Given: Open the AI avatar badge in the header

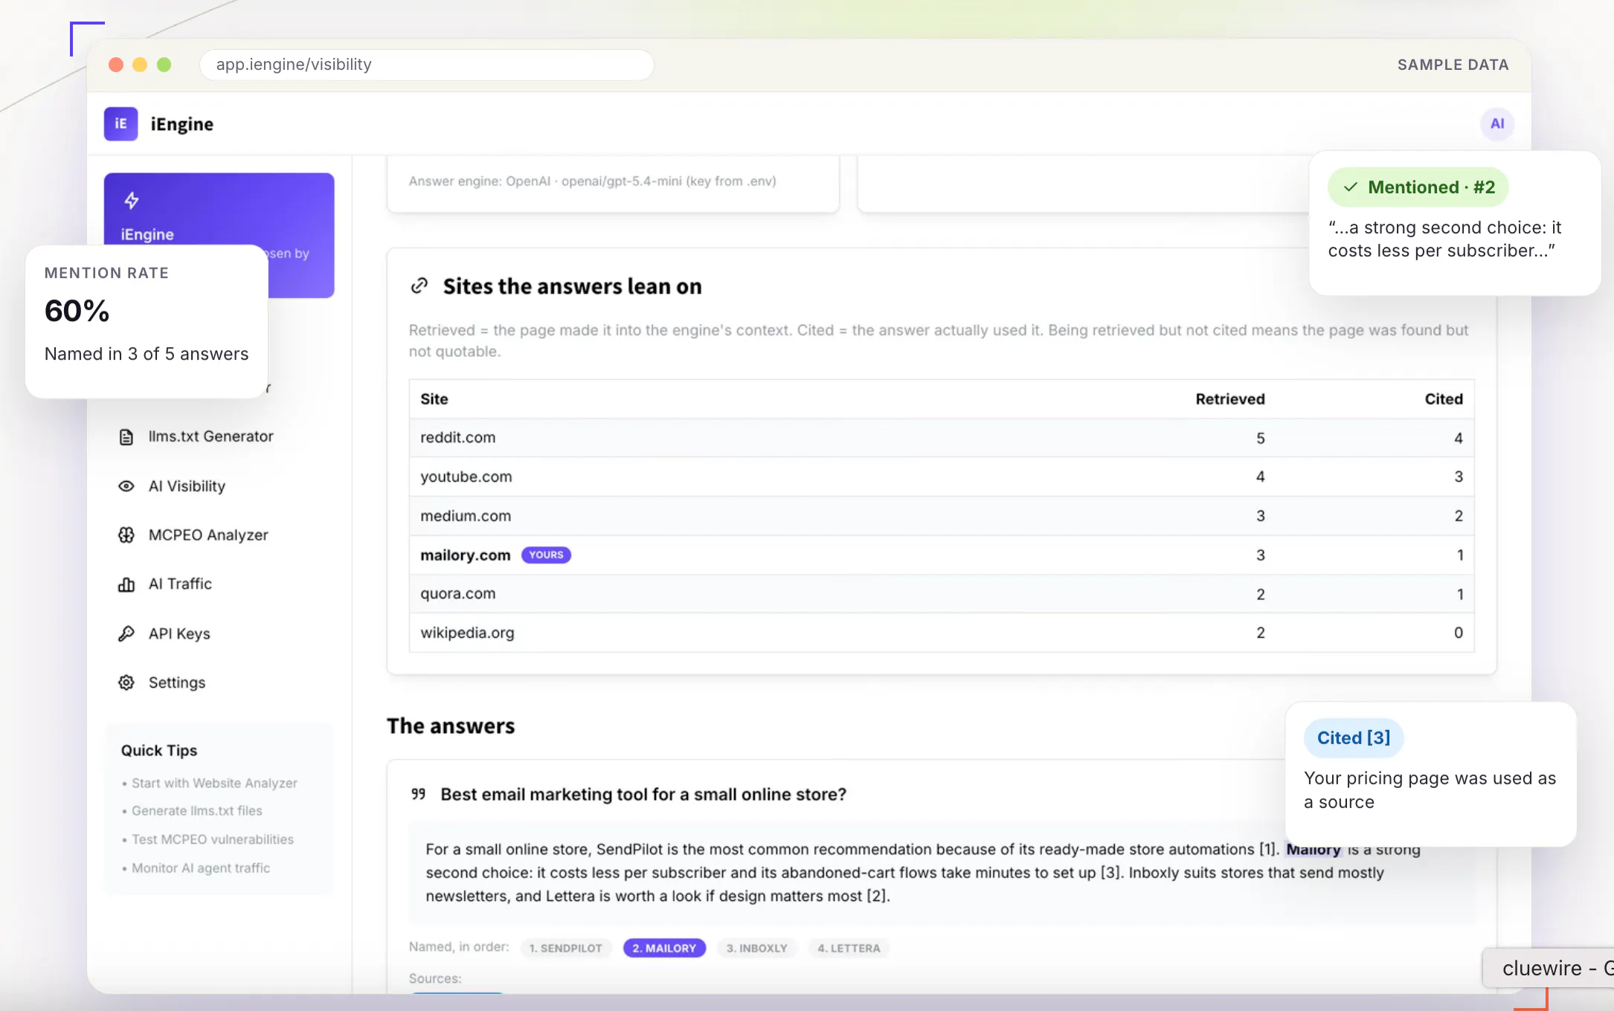Looking at the screenshot, I should pos(1496,123).
